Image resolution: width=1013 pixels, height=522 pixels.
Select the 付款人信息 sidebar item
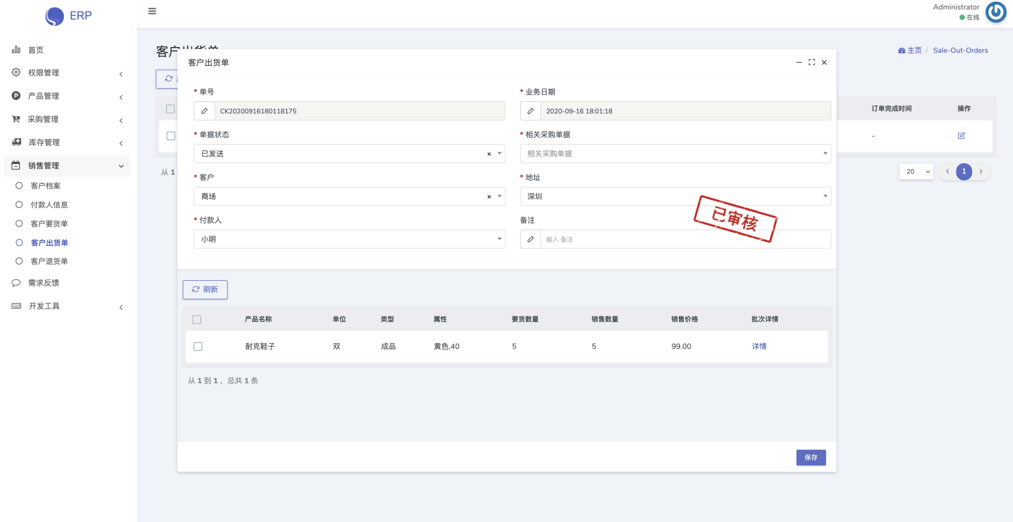point(49,205)
